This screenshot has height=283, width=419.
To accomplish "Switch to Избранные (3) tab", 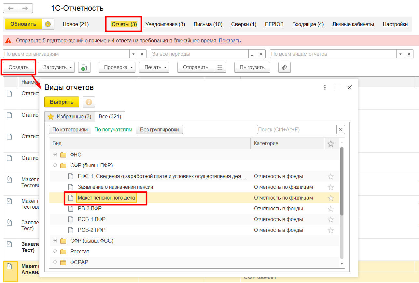I will click(x=69, y=116).
